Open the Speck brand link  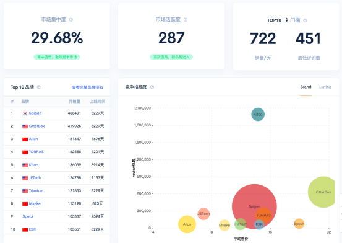[x=28, y=216]
